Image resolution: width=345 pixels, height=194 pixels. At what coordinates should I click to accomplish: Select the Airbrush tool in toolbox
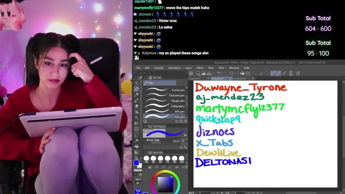tap(136, 112)
